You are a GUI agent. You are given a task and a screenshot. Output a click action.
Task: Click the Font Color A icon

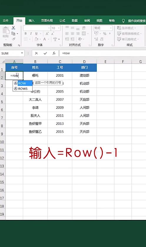[x=44, y=39]
